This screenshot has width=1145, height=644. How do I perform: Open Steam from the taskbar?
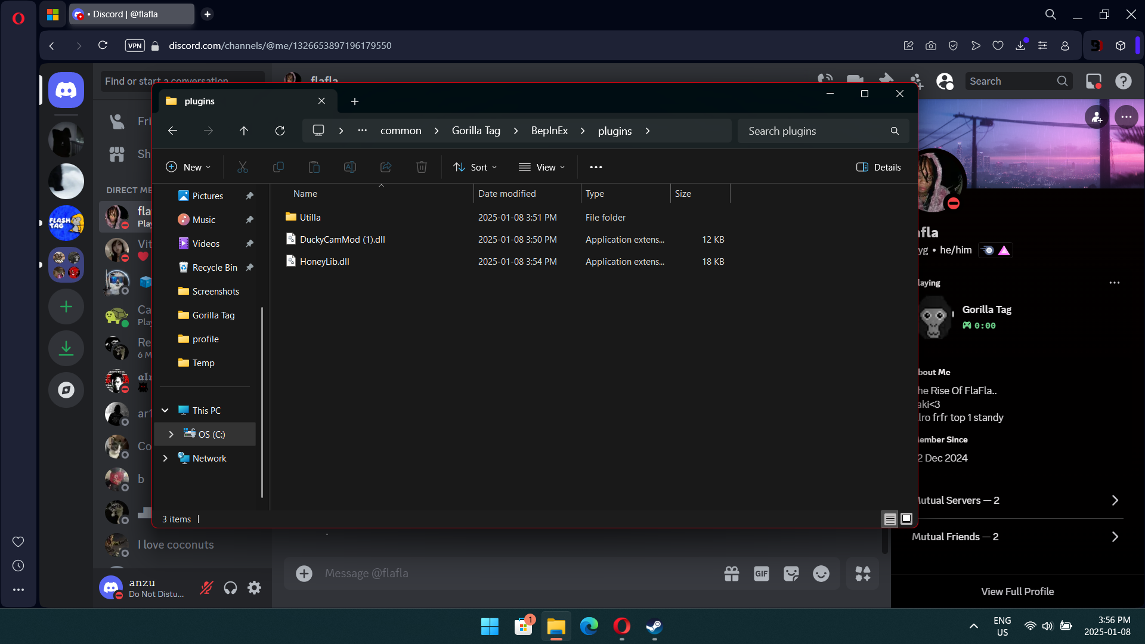654,626
